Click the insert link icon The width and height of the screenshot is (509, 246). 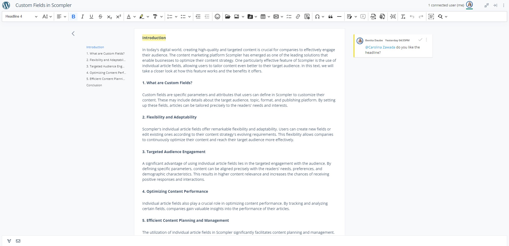tap(298, 17)
